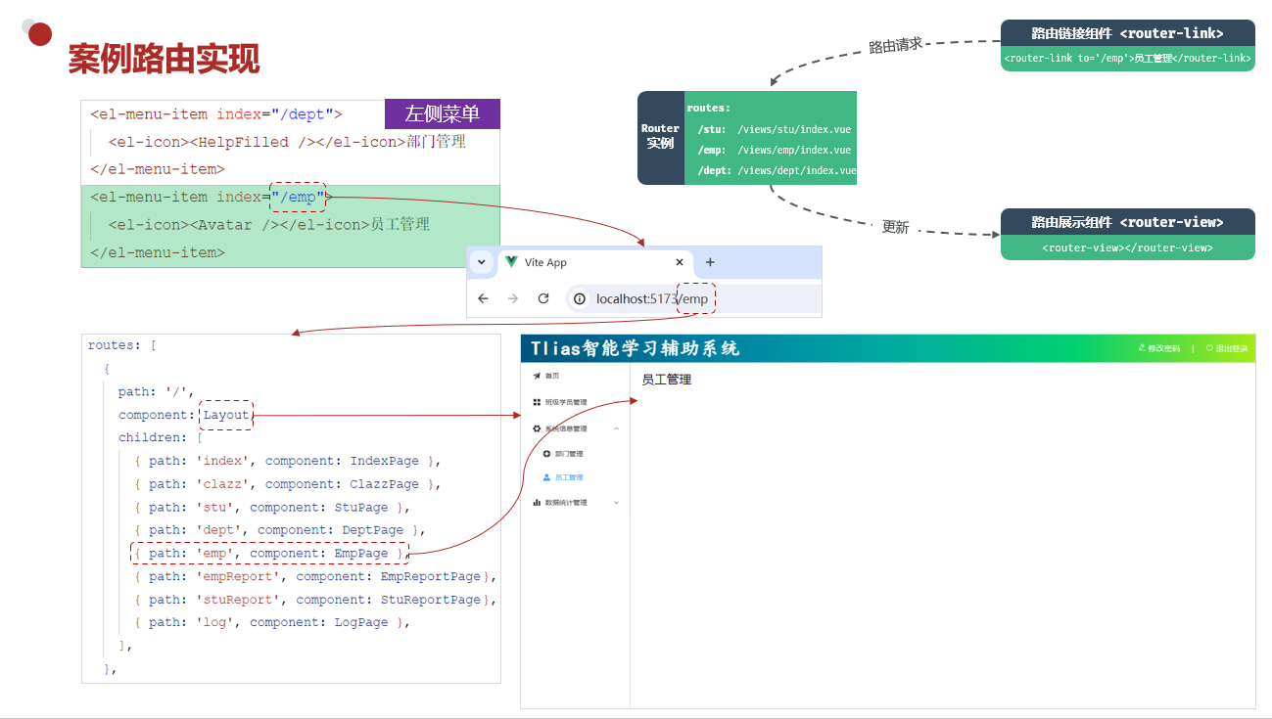Expand the 数据统计管理 submenu chevron
Screen dimensions: 1272x719
617,502
